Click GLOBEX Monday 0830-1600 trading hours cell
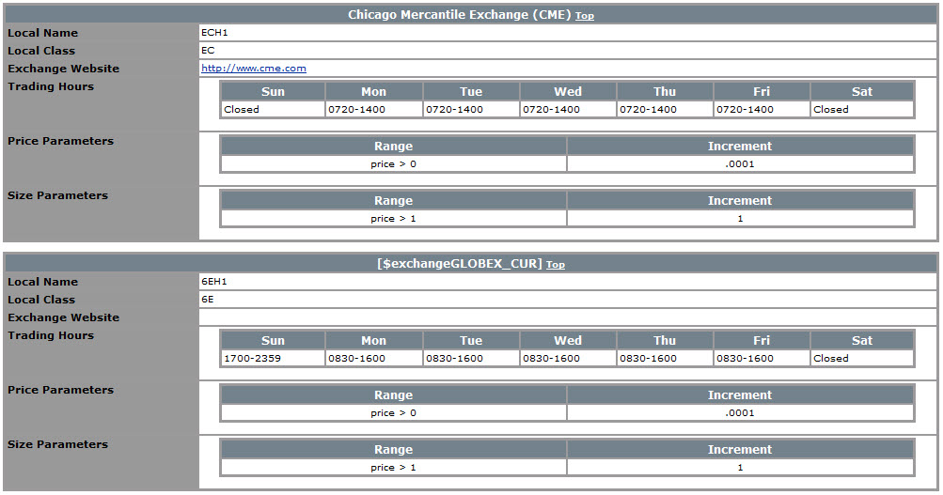The height and width of the screenshot is (495, 943). tap(374, 358)
